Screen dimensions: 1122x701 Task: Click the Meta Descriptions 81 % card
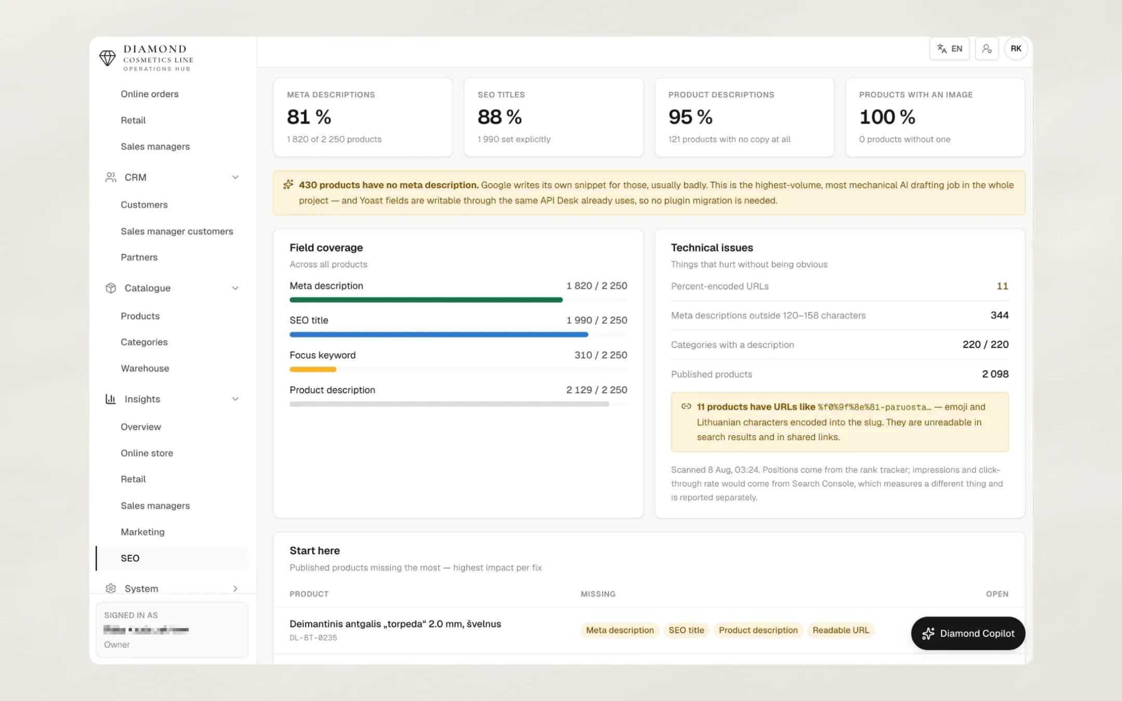pyautogui.click(x=363, y=117)
